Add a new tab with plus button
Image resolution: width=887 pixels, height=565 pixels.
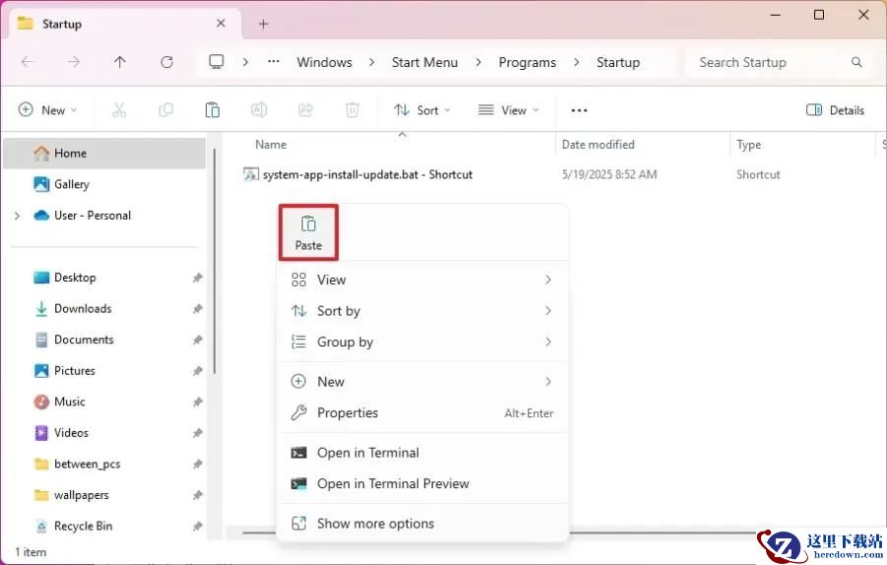pyautogui.click(x=263, y=24)
